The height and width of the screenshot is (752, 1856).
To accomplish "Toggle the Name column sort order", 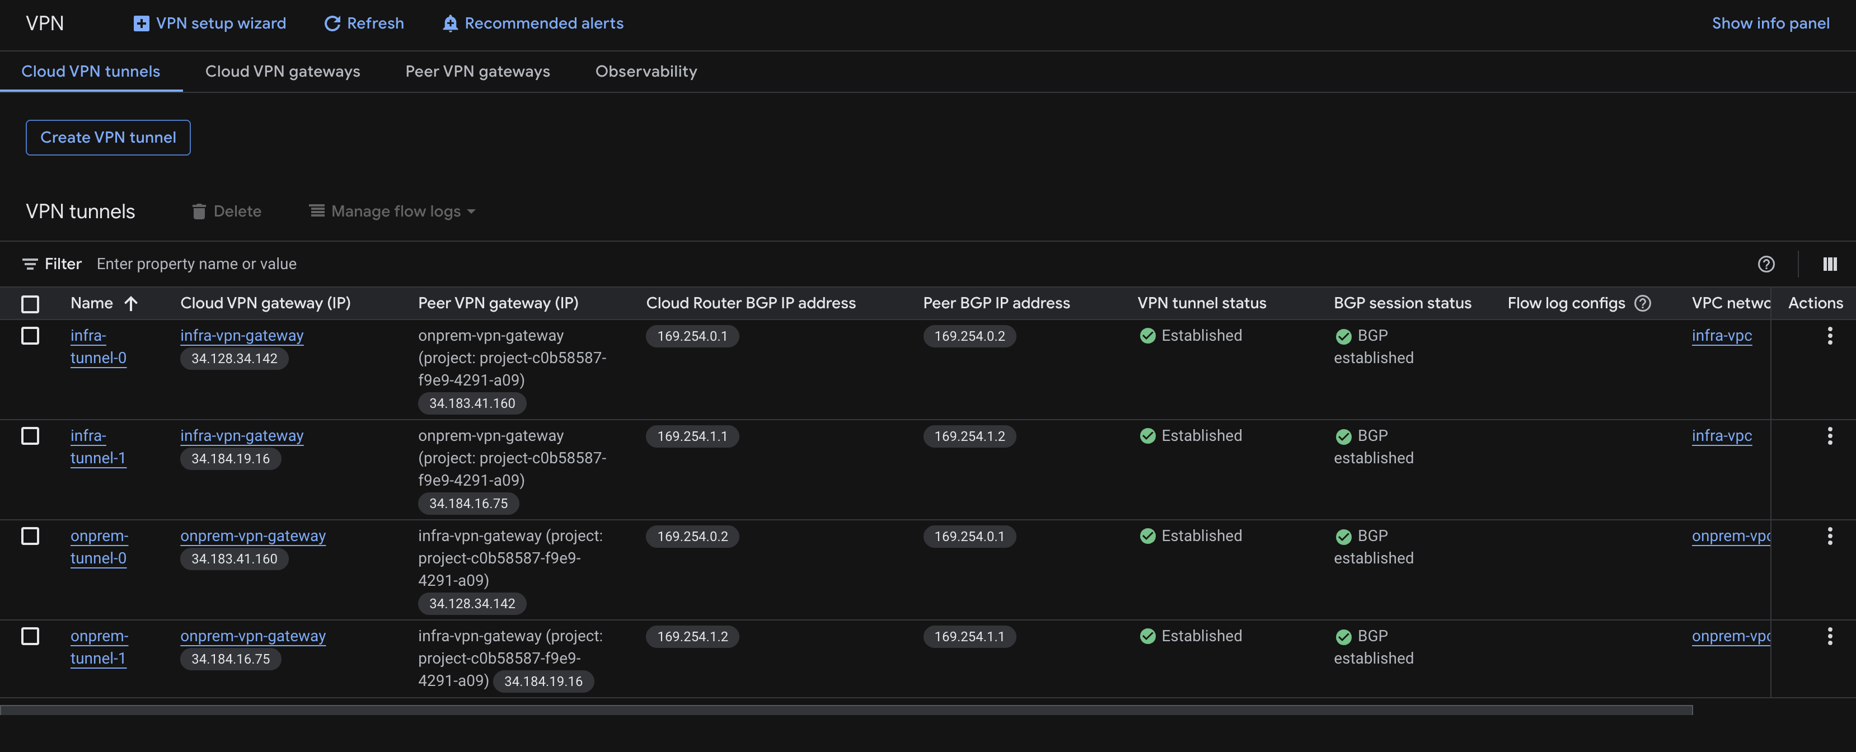I will [x=132, y=303].
